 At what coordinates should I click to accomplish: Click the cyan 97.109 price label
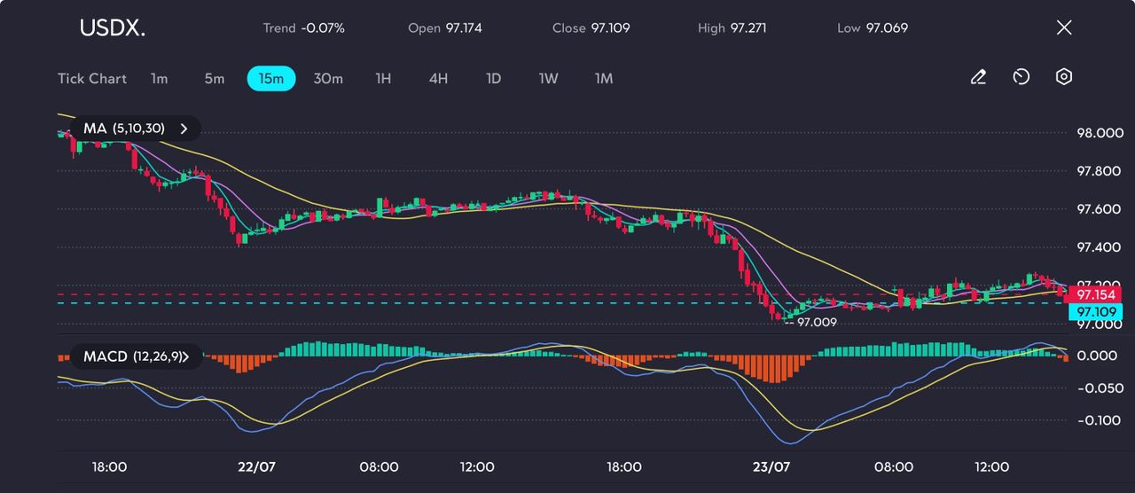click(1095, 312)
